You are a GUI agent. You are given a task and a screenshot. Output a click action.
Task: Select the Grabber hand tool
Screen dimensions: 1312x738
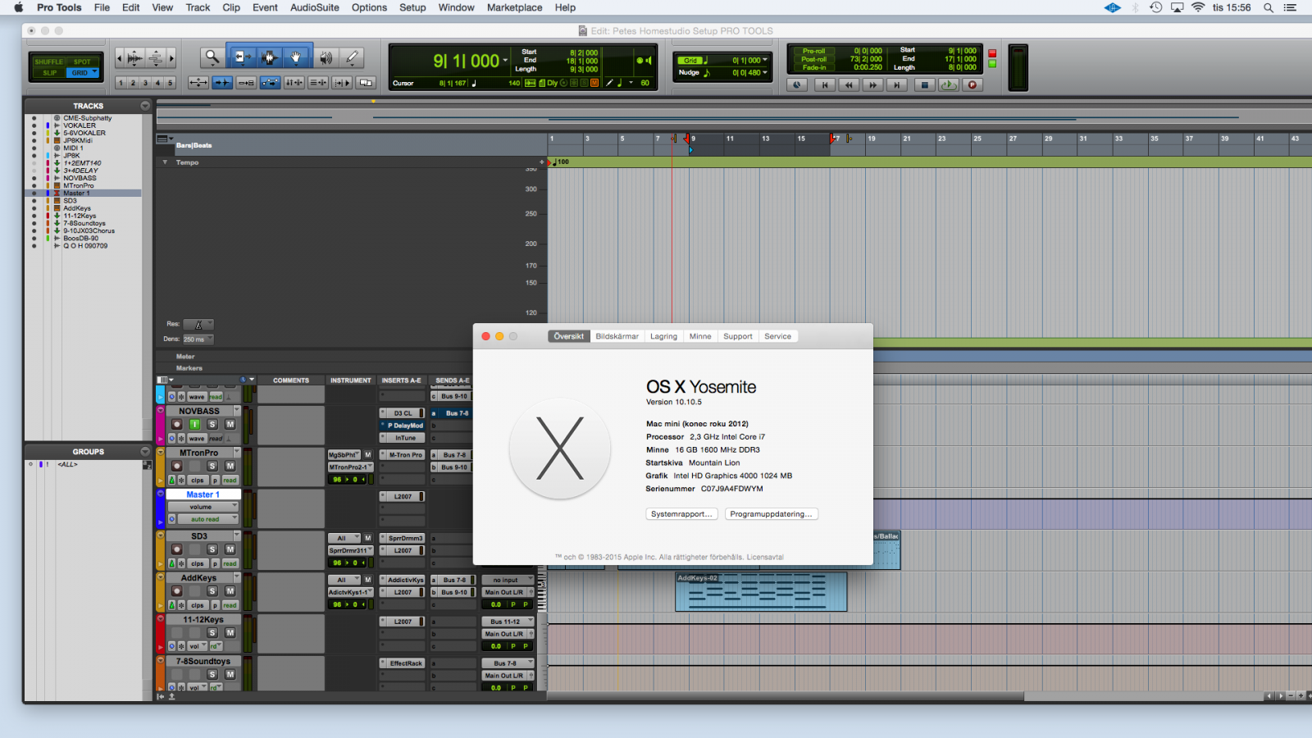(296, 57)
